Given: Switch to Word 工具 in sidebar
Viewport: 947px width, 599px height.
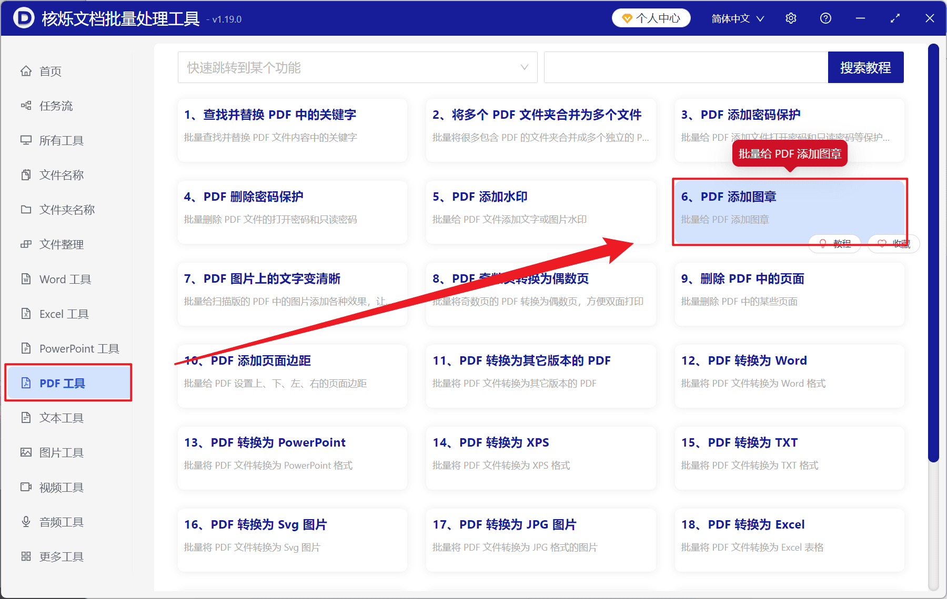Looking at the screenshot, I should pos(64,279).
